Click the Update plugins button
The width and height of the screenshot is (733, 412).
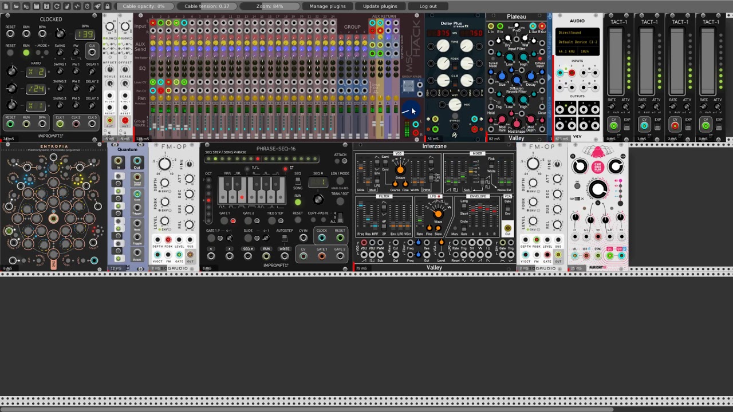click(x=380, y=6)
